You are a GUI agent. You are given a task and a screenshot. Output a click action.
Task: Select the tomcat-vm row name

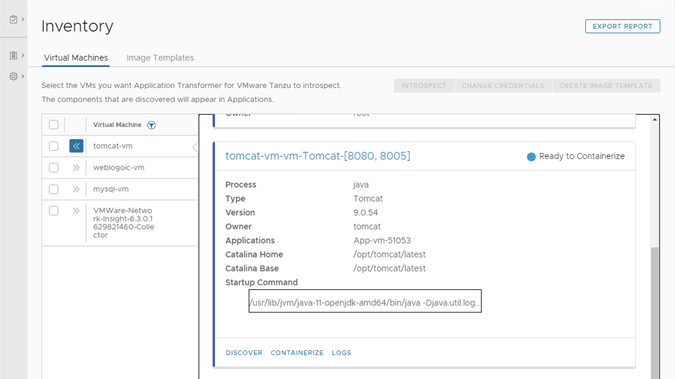click(113, 146)
